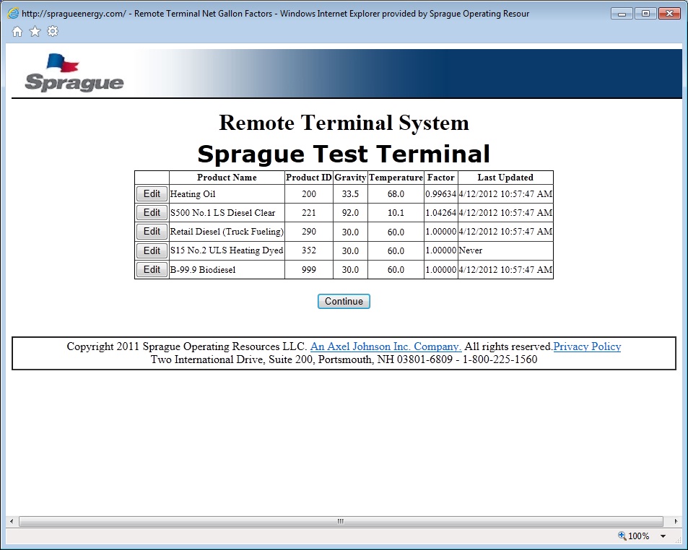The image size is (688, 550).
Task: Click the Portsmouth address line in footer
Action: click(344, 359)
